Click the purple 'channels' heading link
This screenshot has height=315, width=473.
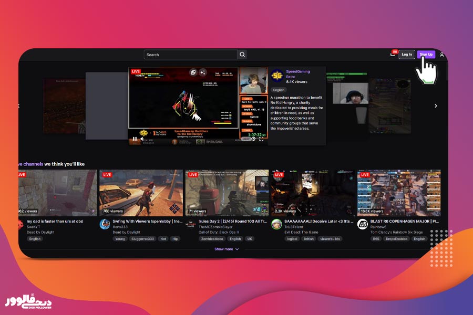[x=33, y=164]
